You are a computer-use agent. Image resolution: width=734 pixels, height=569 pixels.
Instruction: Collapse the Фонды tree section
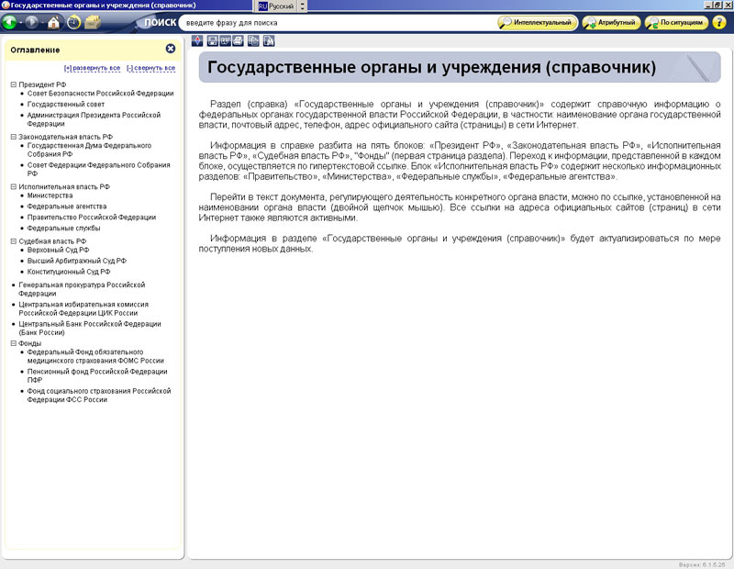14,343
